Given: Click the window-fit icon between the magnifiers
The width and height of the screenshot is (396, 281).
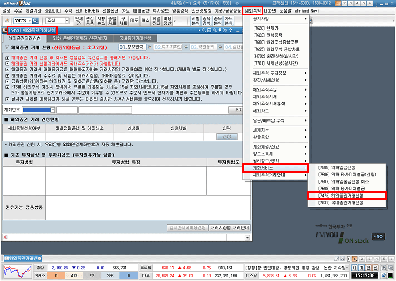Looking at the screenshot, I should [x=209, y=30].
